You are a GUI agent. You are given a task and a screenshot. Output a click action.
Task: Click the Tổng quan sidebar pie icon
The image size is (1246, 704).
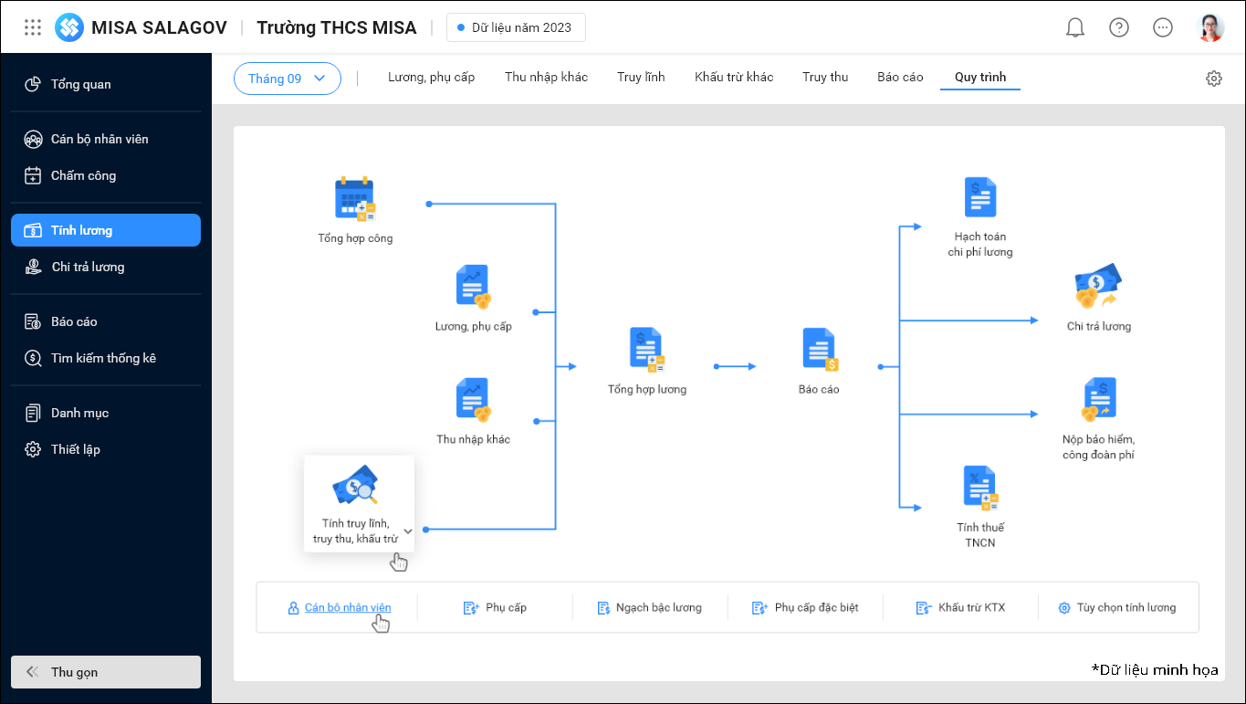[x=33, y=84]
